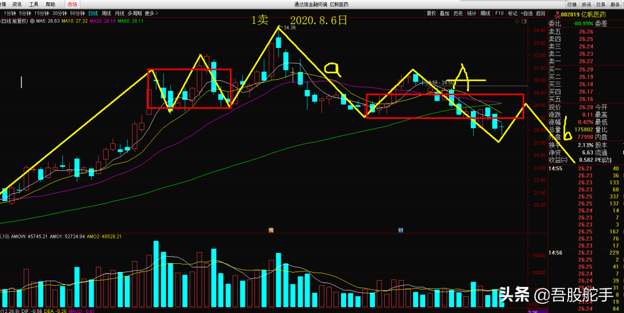Viewport: 624px width, 313px height.
Task: Click the MA5: 26.63 indicator label
Action: pyautogui.click(x=48, y=21)
